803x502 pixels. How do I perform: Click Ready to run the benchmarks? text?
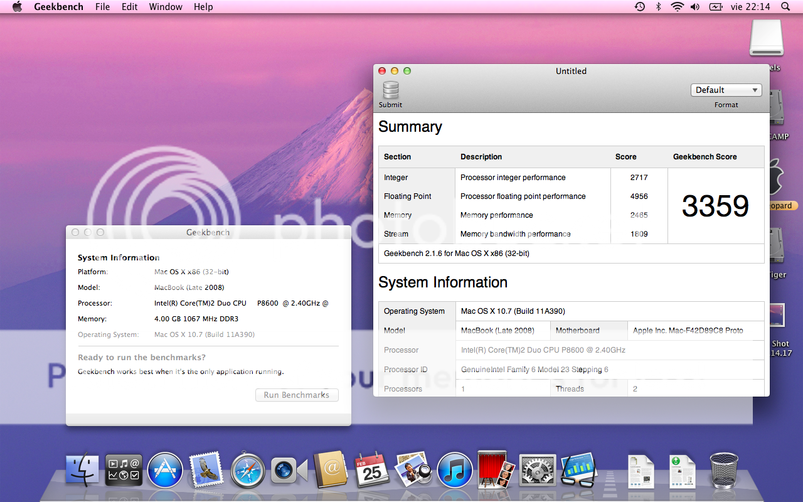142,358
